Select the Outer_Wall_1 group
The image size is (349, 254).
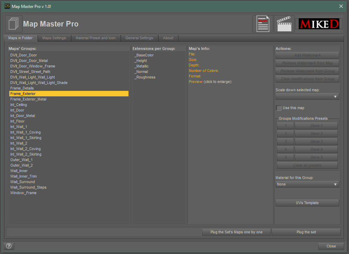coord(69,160)
